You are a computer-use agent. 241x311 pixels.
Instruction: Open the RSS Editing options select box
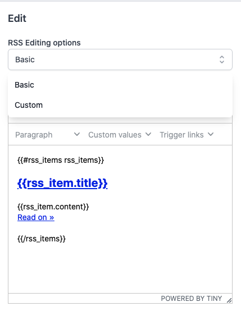(x=120, y=60)
